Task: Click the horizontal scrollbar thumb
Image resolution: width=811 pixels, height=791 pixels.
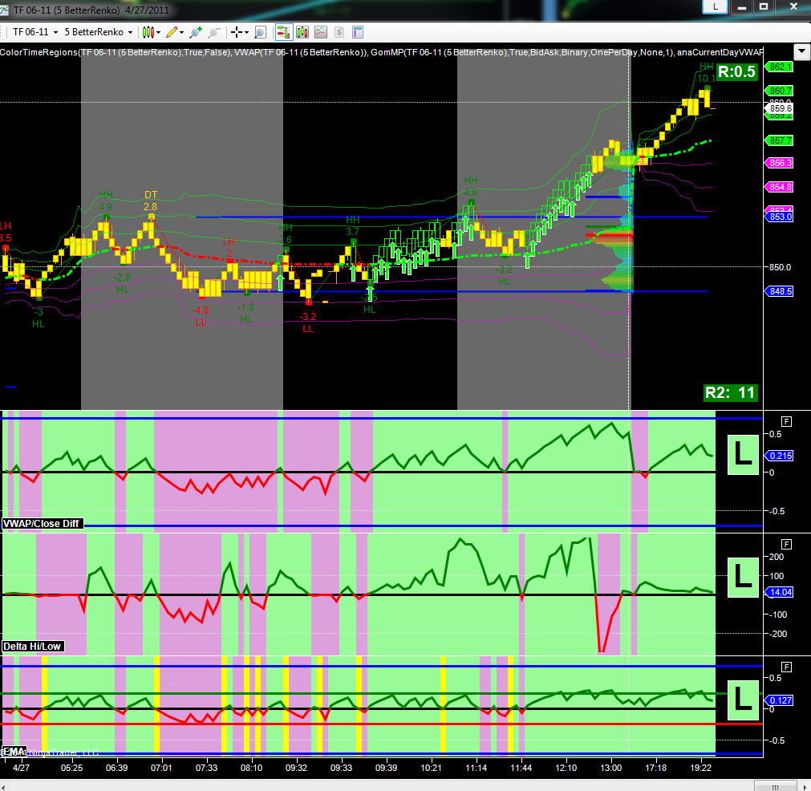Action: (776, 787)
